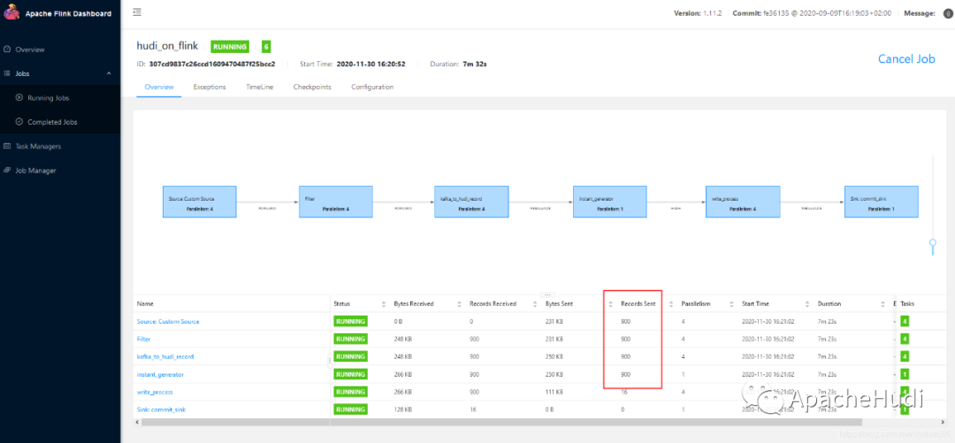The image size is (955, 443).
Task: Sort by Duration column arrows
Action: 883,304
